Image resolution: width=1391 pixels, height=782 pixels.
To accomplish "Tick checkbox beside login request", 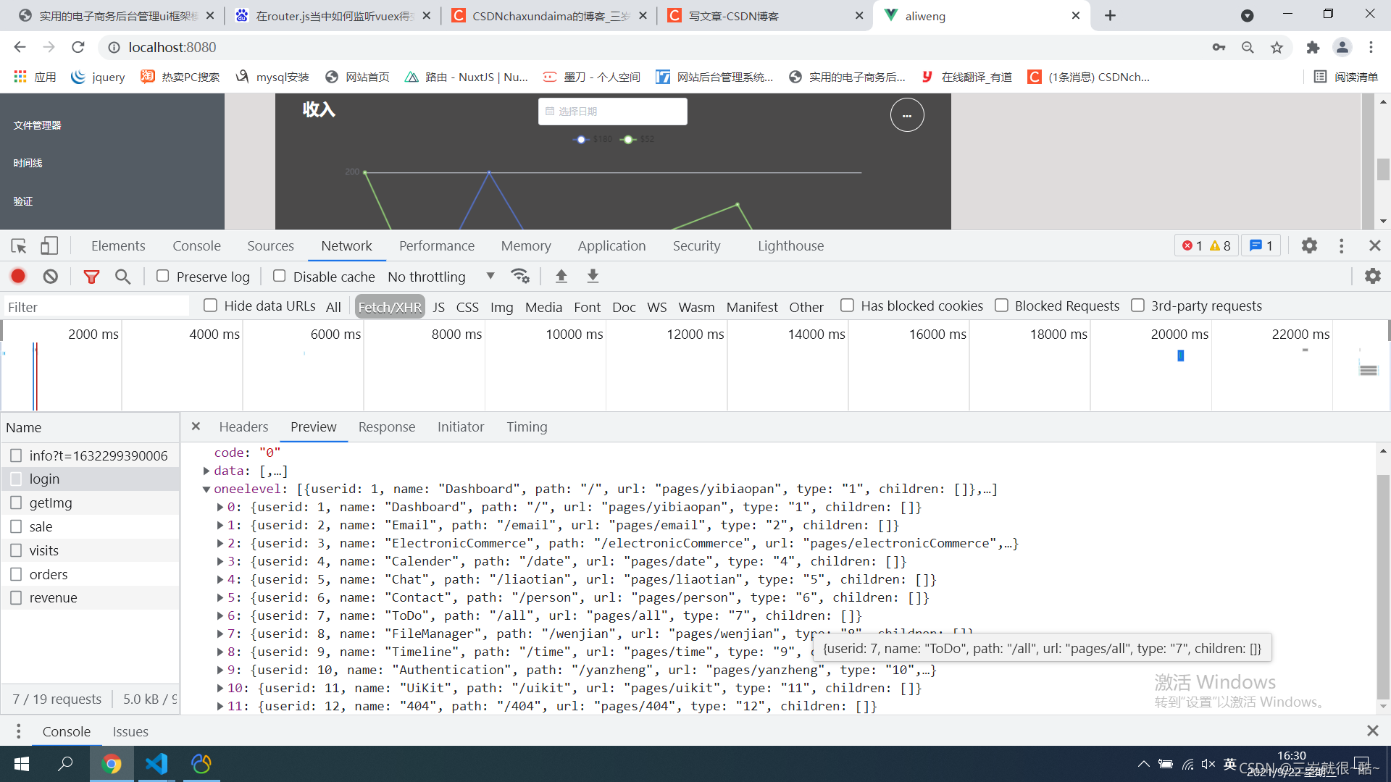I will (16, 479).
